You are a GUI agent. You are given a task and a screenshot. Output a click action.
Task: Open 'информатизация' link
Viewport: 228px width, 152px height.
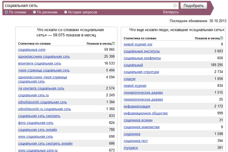[x=137, y=106]
